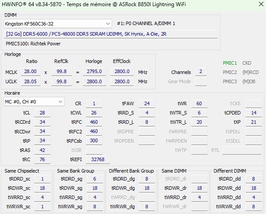Select the CKD label
The image size is (266, 214).
coord(247,63)
